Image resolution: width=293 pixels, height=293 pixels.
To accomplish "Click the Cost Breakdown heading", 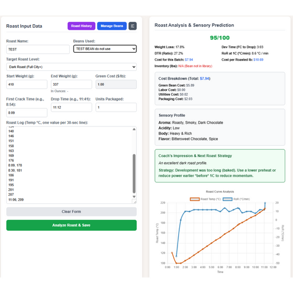I will 184,79.
